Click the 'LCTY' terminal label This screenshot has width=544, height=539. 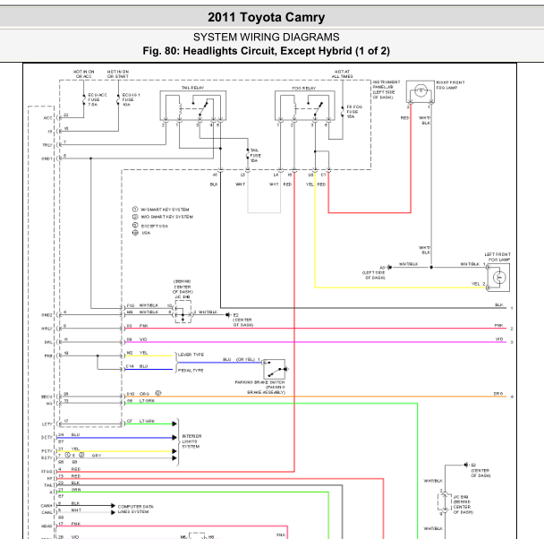point(47,424)
